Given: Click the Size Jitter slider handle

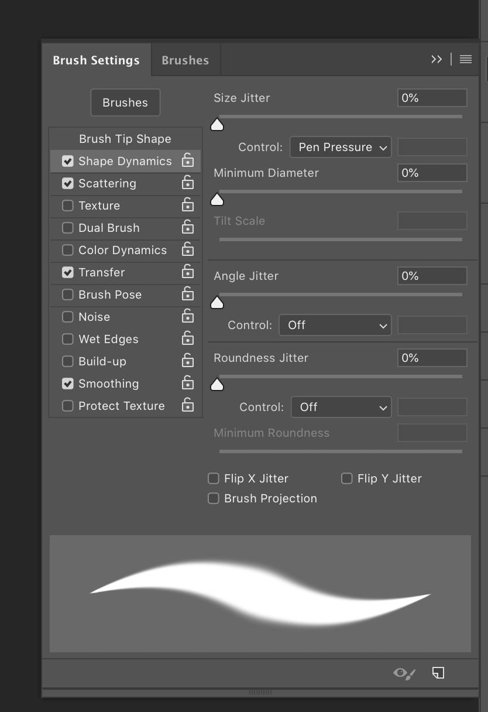Looking at the screenshot, I should pos(217,124).
